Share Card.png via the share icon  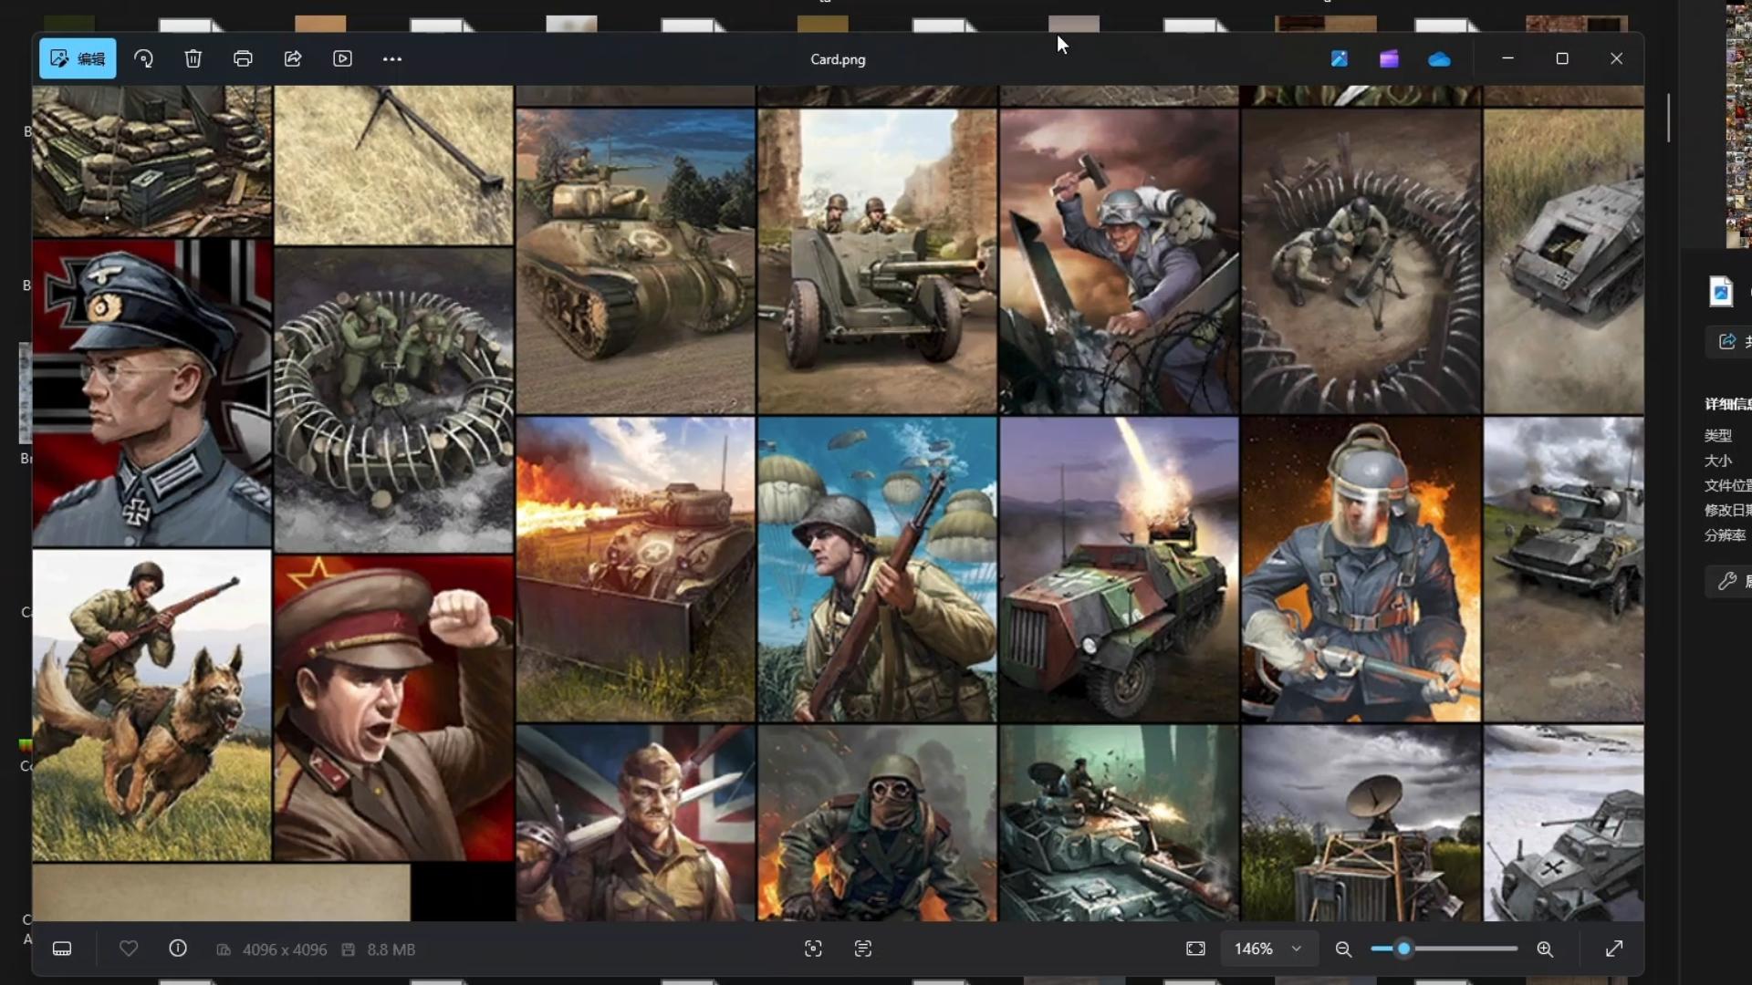[293, 58]
